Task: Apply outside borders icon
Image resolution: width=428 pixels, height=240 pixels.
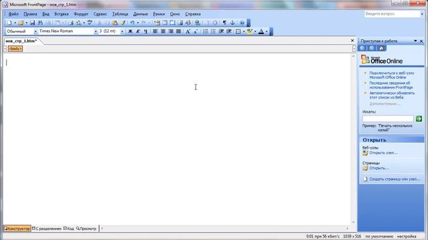Action: click(238, 31)
